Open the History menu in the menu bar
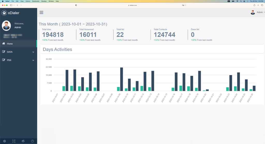265x144 pixels. (28, 1)
